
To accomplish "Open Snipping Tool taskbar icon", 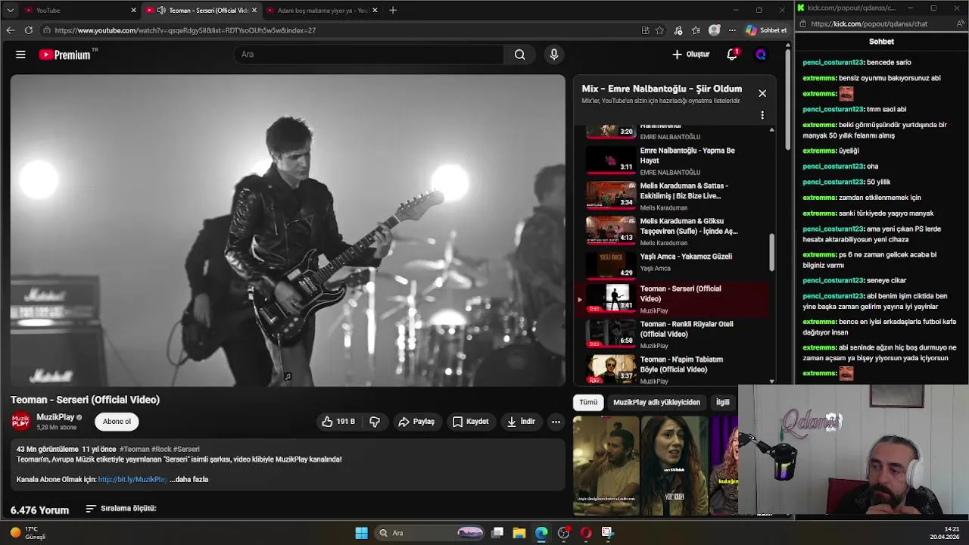I will [607, 533].
